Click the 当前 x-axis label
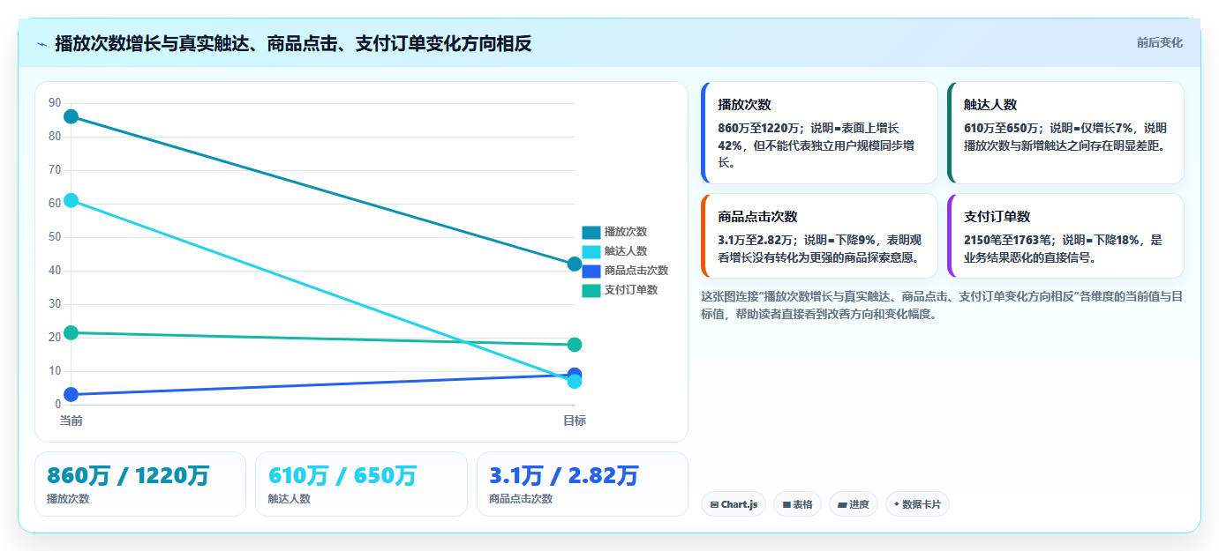1219x551 pixels. 71,421
